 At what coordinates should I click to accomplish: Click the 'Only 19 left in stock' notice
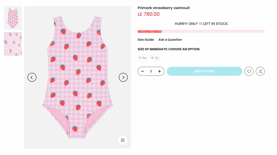pyautogui.click(x=202, y=24)
